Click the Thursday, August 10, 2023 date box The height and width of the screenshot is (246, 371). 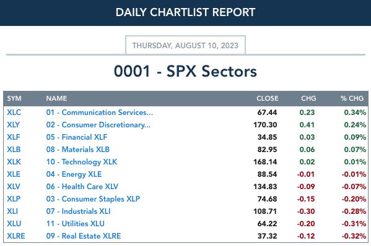click(185, 45)
